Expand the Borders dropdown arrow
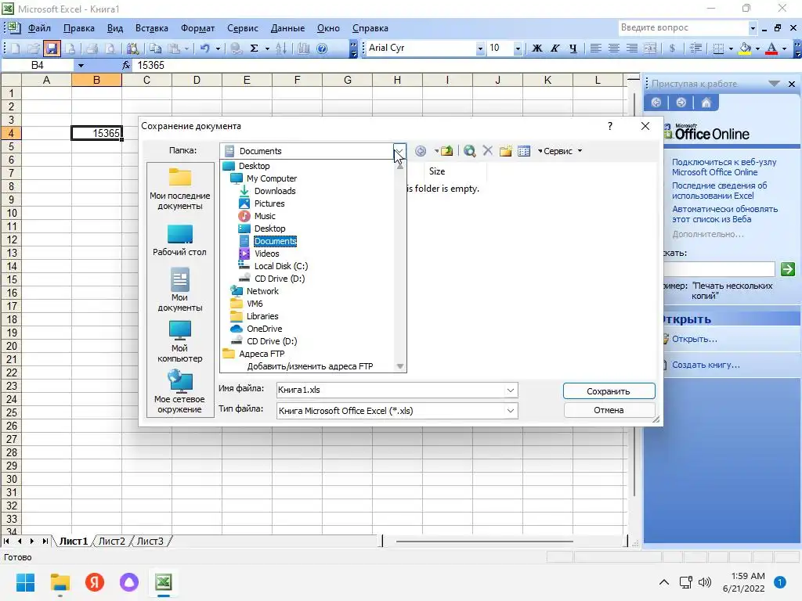Screen dimensions: 802x601 tap(731, 49)
